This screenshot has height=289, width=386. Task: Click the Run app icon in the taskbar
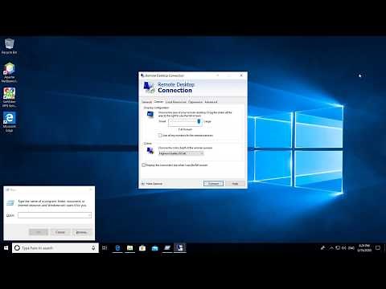167,248
